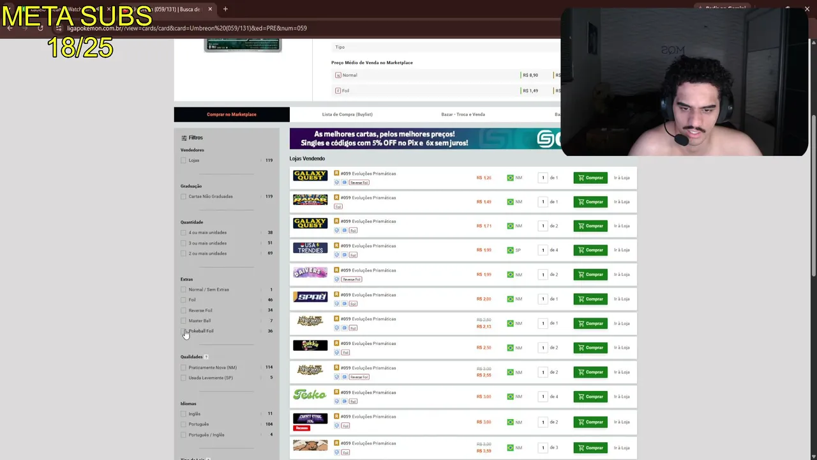The image size is (817, 460).
Task: Click the N icon beside Normal average price
Action: click(x=338, y=75)
